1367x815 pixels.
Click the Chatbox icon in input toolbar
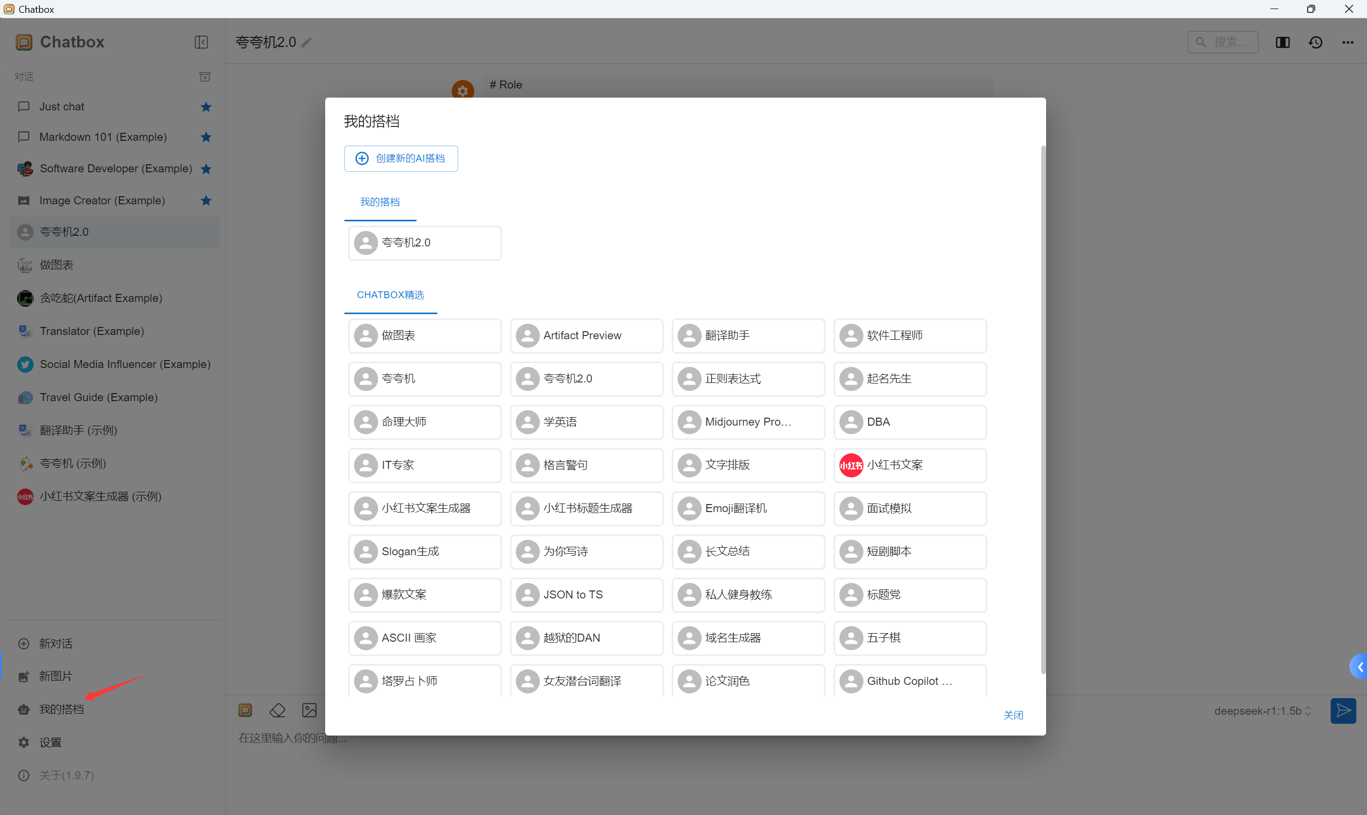click(245, 710)
